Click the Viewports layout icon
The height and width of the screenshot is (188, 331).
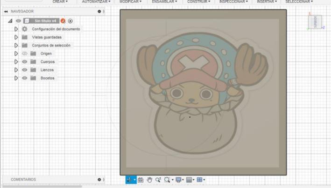pos(199,180)
